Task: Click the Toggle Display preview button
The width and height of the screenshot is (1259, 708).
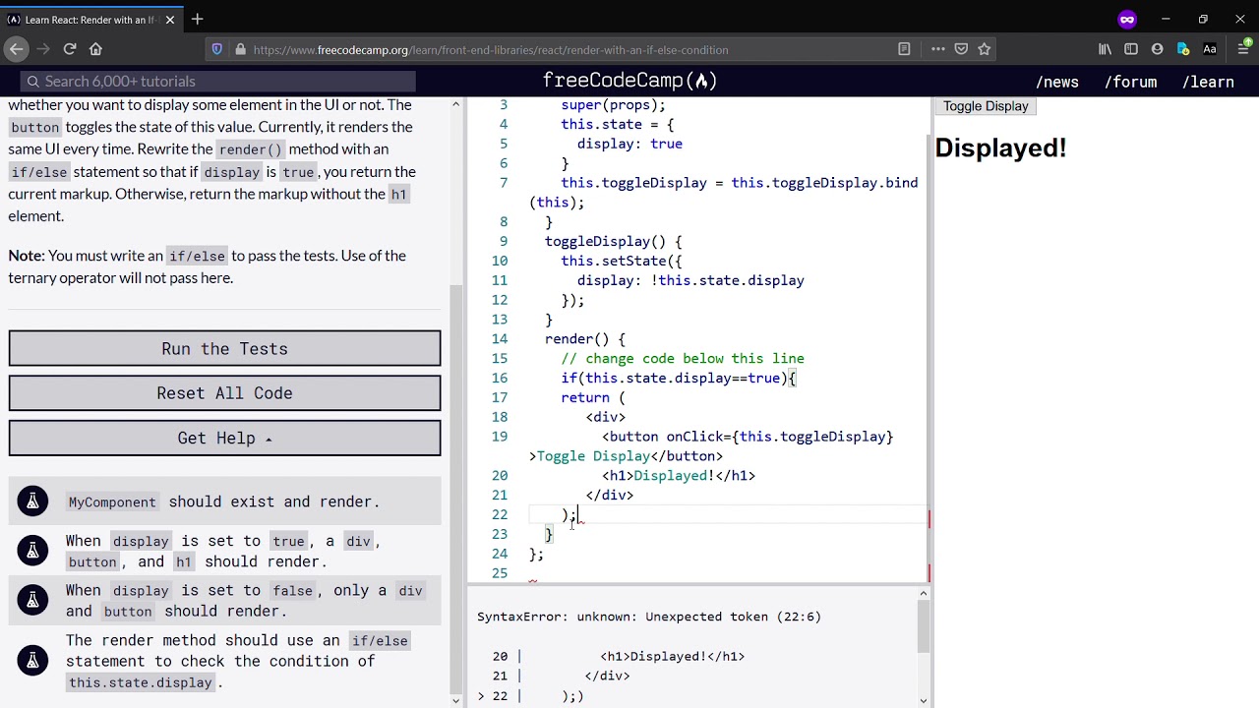Action: point(986,106)
